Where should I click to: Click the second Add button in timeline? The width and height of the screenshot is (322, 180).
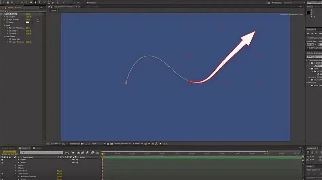(x=74, y=162)
